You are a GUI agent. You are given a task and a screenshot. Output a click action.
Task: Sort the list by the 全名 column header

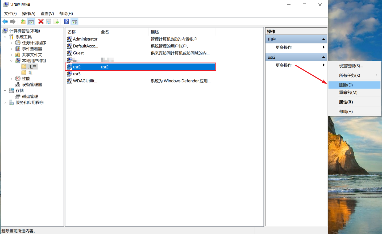tap(124, 32)
